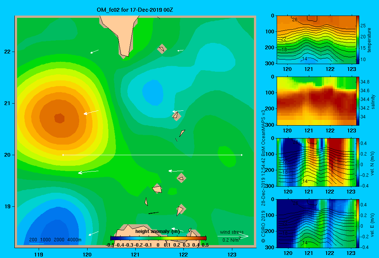Click the 'vel. E (m/s)' vertical label
Viewport: 379px width, 258px height.
click(x=373, y=225)
